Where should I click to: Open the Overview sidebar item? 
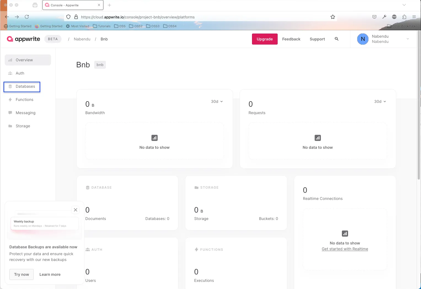click(28, 60)
